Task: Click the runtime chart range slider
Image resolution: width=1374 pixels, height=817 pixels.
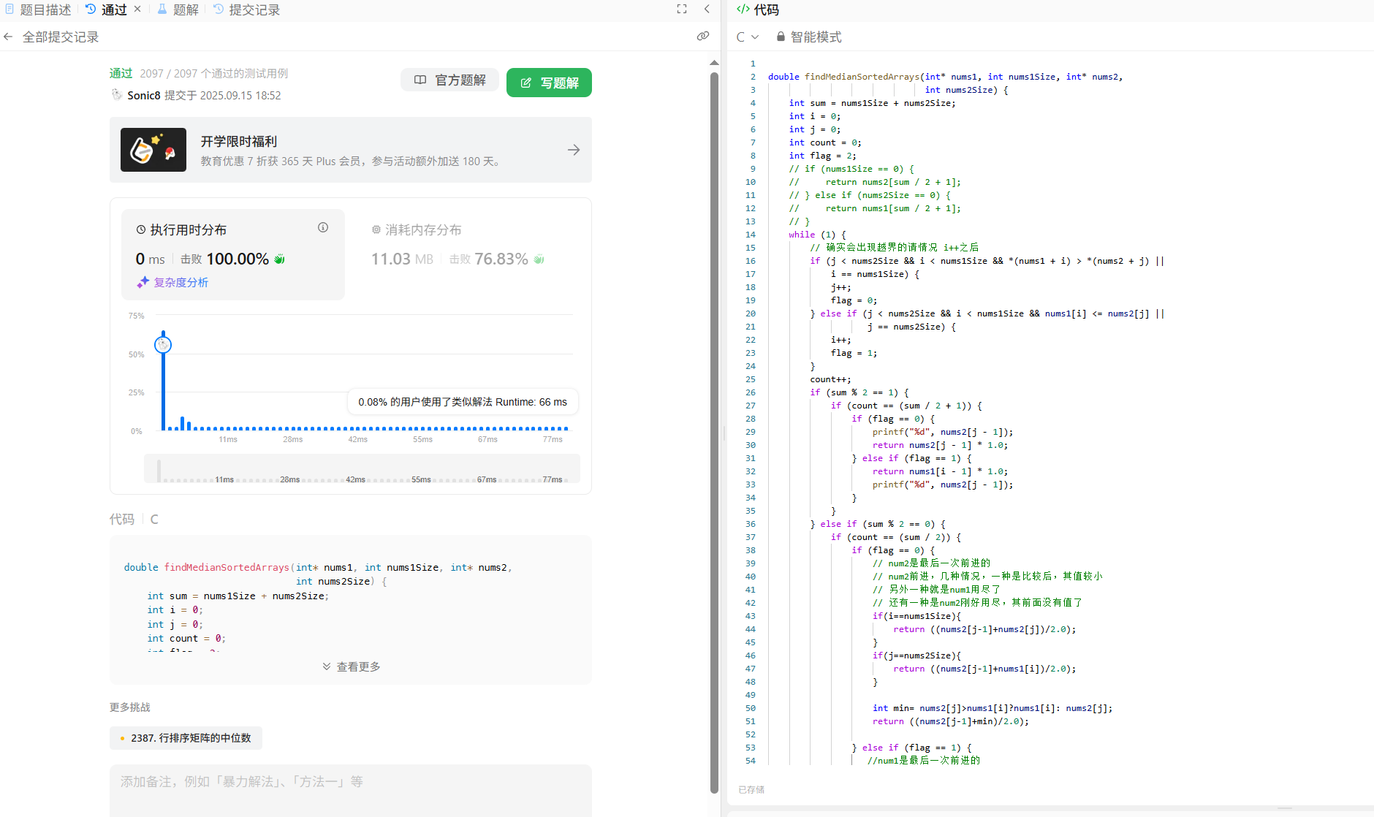Action: [x=362, y=470]
